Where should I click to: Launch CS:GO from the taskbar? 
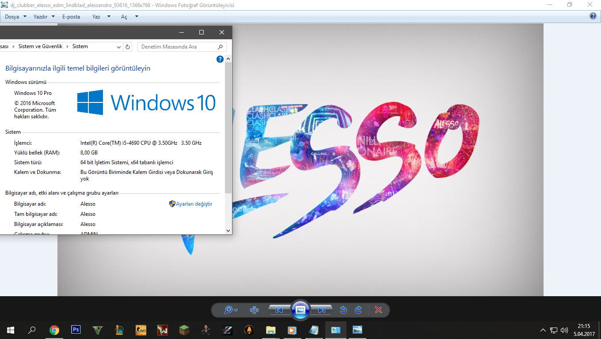[141, 330]
